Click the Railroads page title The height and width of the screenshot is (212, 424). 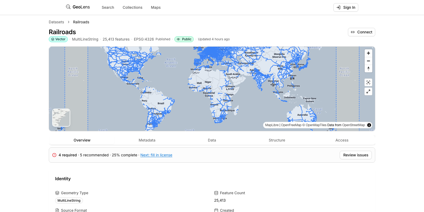click(x=62, y=32)
